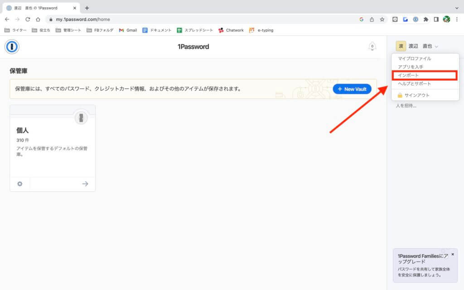The width and height of the screenshot is (464, 290).
Task: Click the lock icon in address bar
Action: tap(51, 19)
